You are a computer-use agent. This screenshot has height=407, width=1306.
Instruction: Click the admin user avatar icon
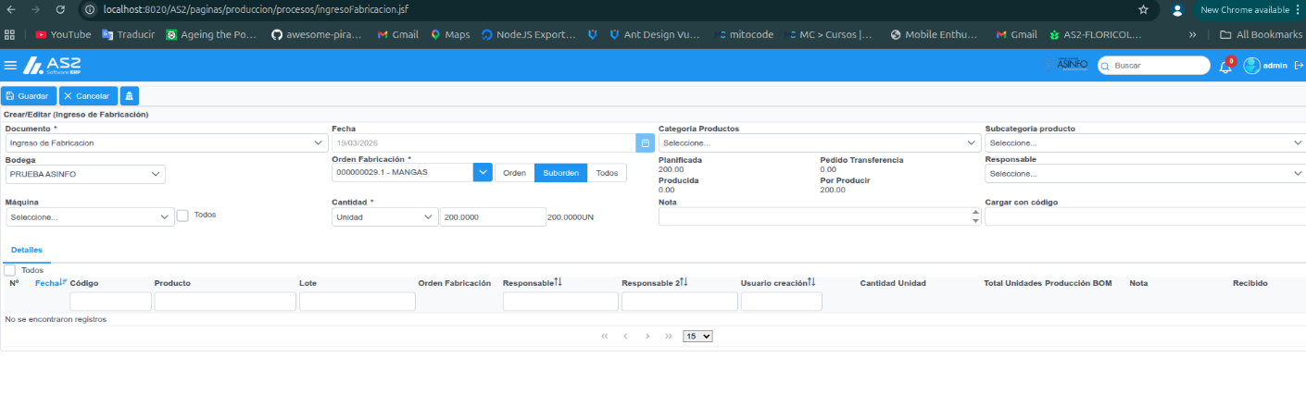[x=1252, y=66]
